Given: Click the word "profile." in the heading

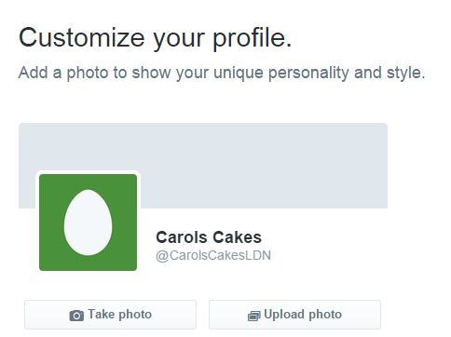Looking at the screenshot, I should (253, 39).
